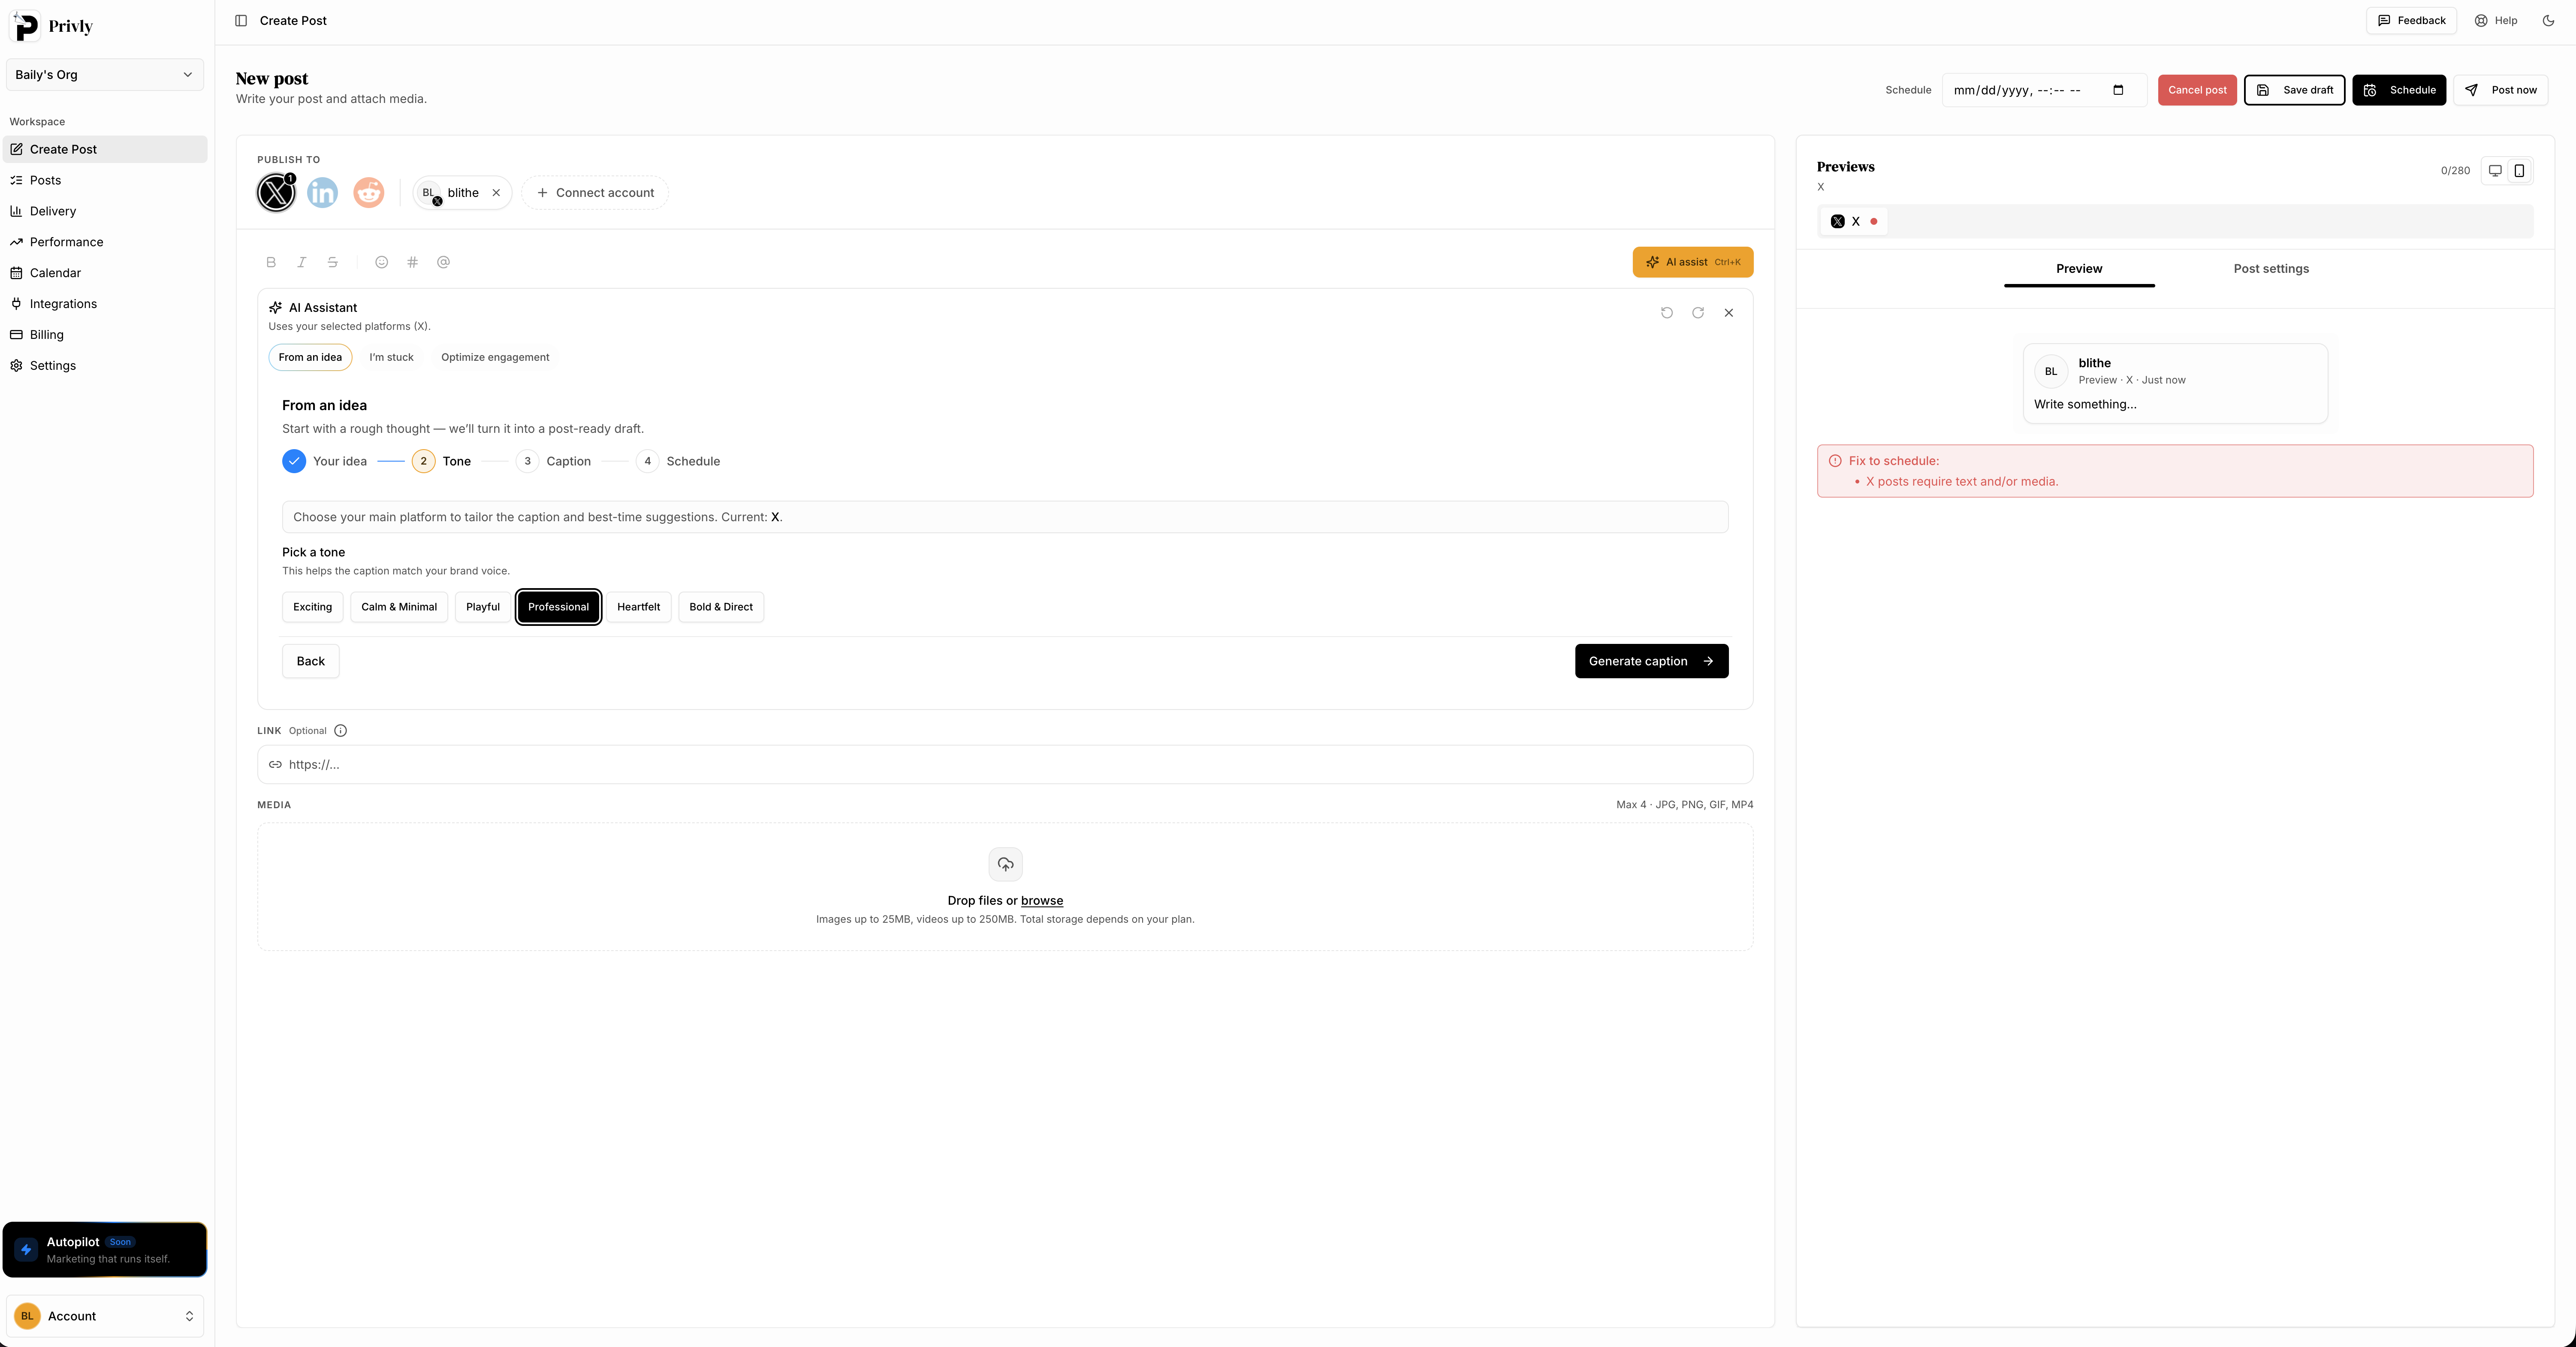This screenshot has height=1347, width=2576.
Task: Select the Playful tone option
Action: pos(483,606)
